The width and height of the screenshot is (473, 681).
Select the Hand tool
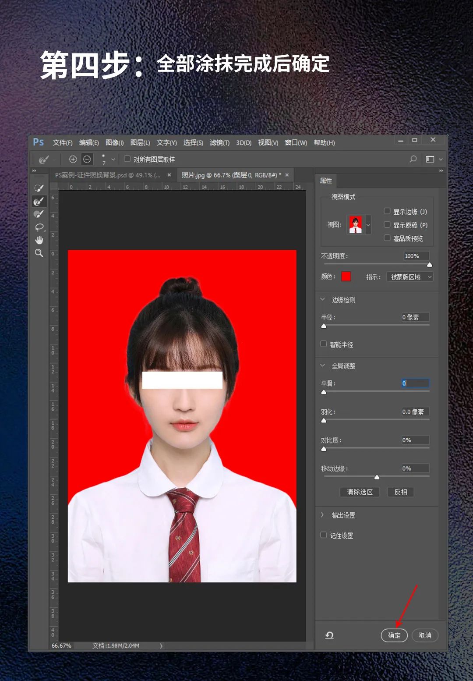click(x=39, y=240)
